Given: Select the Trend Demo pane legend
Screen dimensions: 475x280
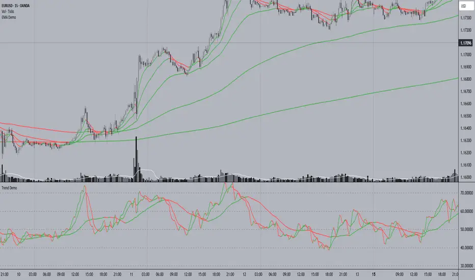Looking at the screenshot, I should 9,188.
